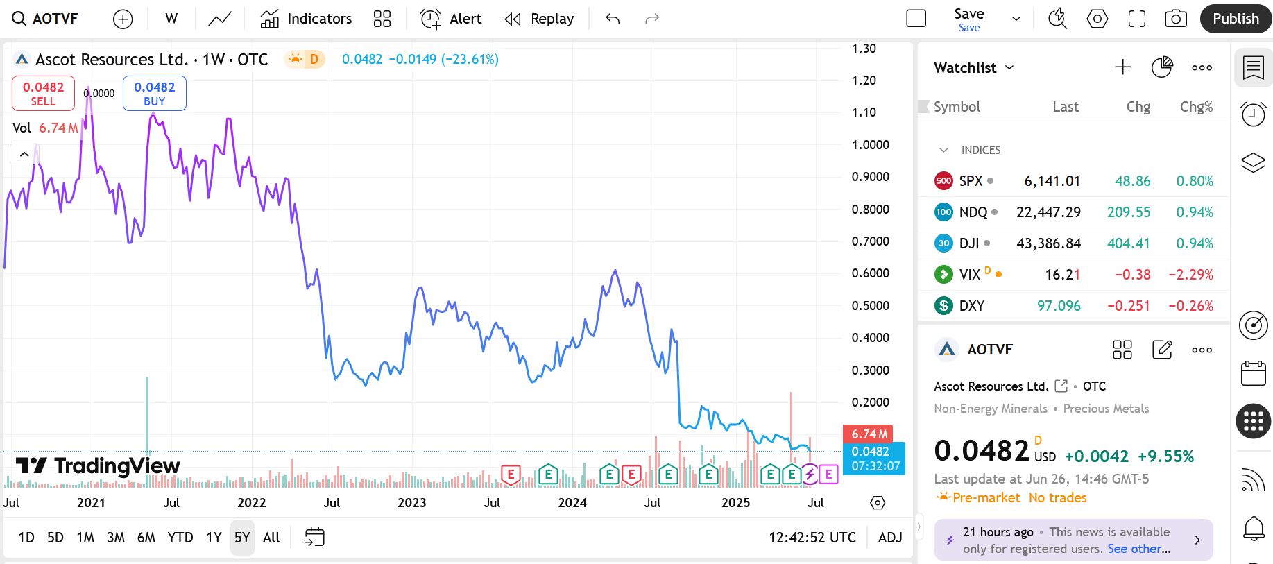Open indicator templates grid icon
Screen dimensions: 1273x564
pyautogui.click(x=382, y=19)
